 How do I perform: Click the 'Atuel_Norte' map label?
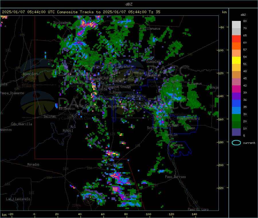point(136,96)
